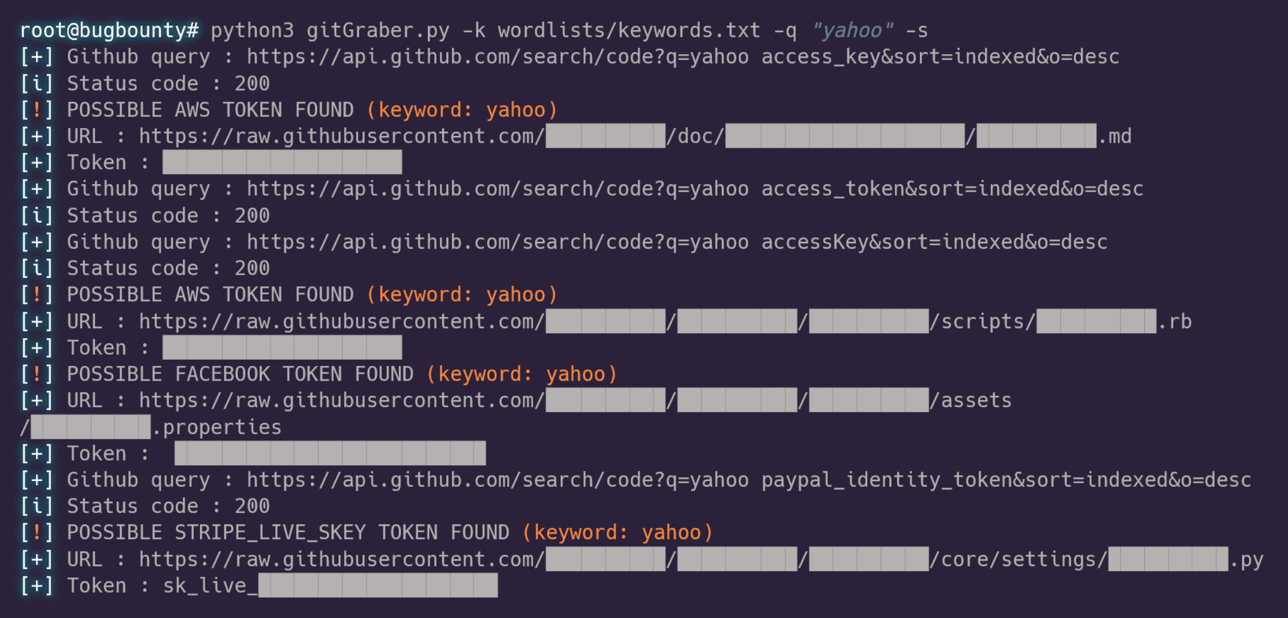Click the wordlists/keywords.txt argument
Viewport: 1288px width, 618px height.
click(629, 30)
